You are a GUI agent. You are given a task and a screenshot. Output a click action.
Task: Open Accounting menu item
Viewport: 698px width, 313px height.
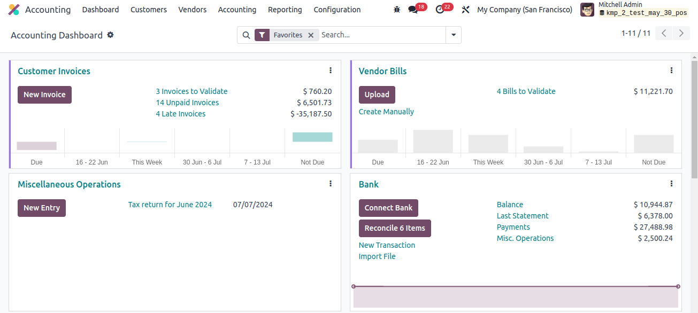237,10
